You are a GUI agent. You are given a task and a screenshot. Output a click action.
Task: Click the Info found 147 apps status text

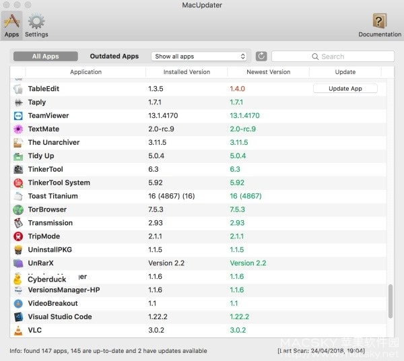coord(108,351)
